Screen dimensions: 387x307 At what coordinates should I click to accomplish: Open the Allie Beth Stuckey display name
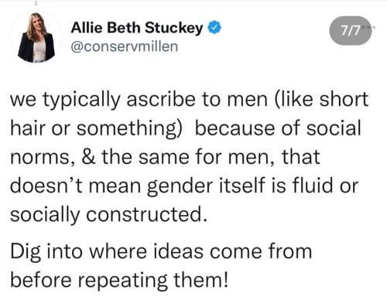137,28
